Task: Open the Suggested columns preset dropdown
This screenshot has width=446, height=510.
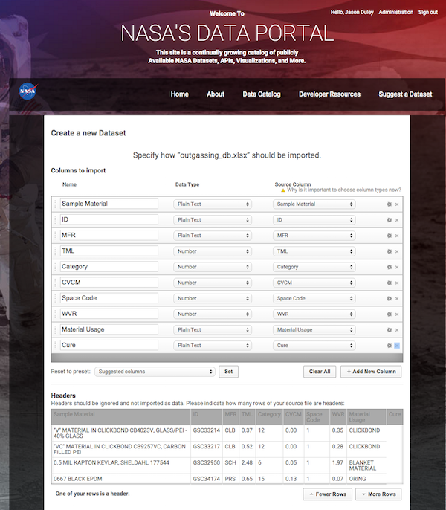Action: [x=155, y=372]
